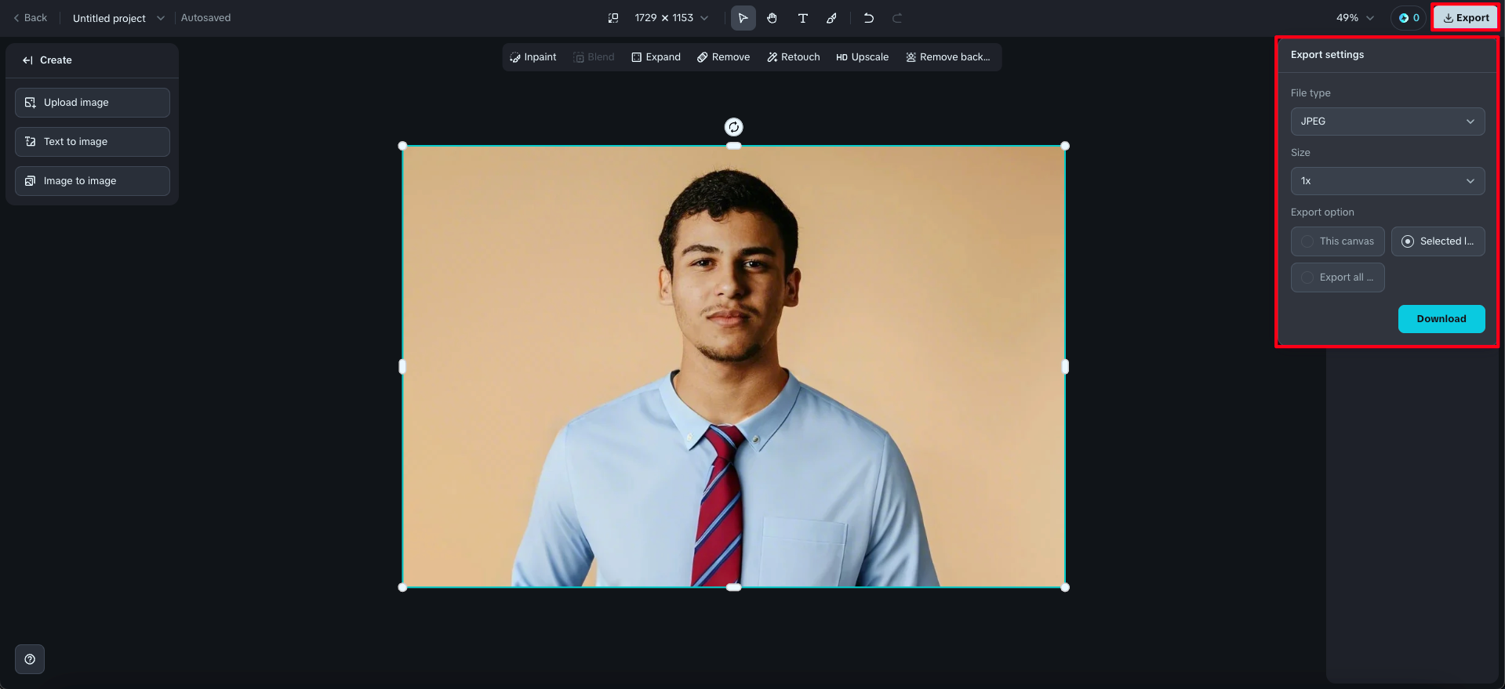
Task: Open the canvas size 1729 × 1153 dropdown
Action: pyautogui.click(x=671, y=18)
